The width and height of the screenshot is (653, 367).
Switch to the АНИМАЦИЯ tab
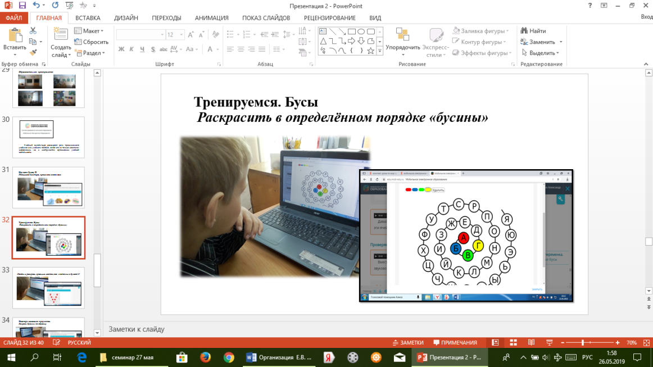[x=212, y=18]
